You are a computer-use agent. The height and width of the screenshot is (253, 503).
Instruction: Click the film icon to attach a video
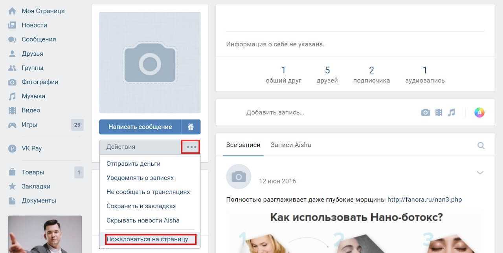click(439, 113)
